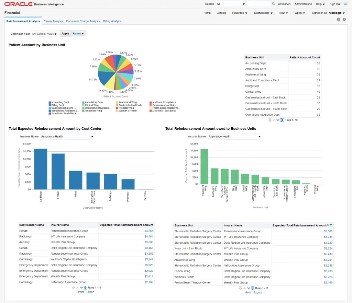This screenshot has width=352, height=303.
Task: Show next rows in Business Units reimbursement table
Action: [249, 288]
